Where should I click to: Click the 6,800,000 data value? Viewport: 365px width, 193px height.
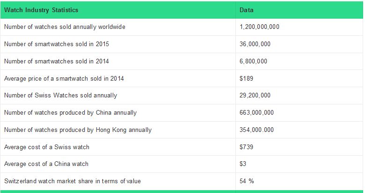pyautogui.click(x=253, y=61)
